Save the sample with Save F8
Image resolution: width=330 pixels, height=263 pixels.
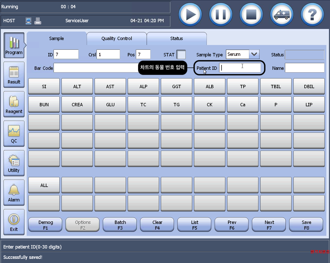[x=306, y=225]
